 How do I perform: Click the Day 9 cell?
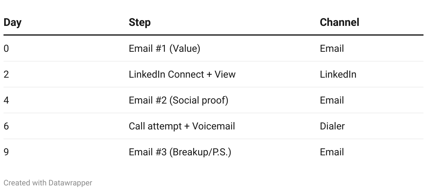[6, 152]
